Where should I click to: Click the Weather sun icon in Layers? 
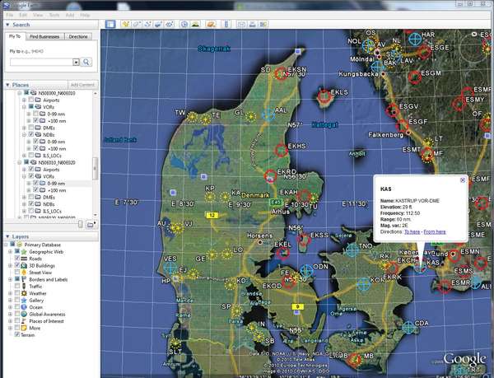(x=24, y=293)
